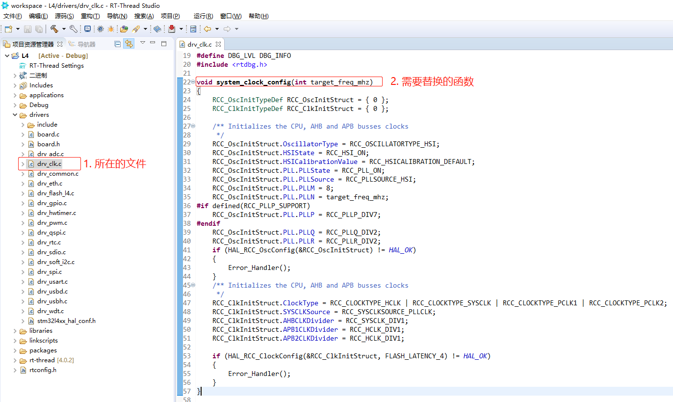673x402 pixels.
Task: Open the 运行(R) menu
Action: (x=203, y=16)
